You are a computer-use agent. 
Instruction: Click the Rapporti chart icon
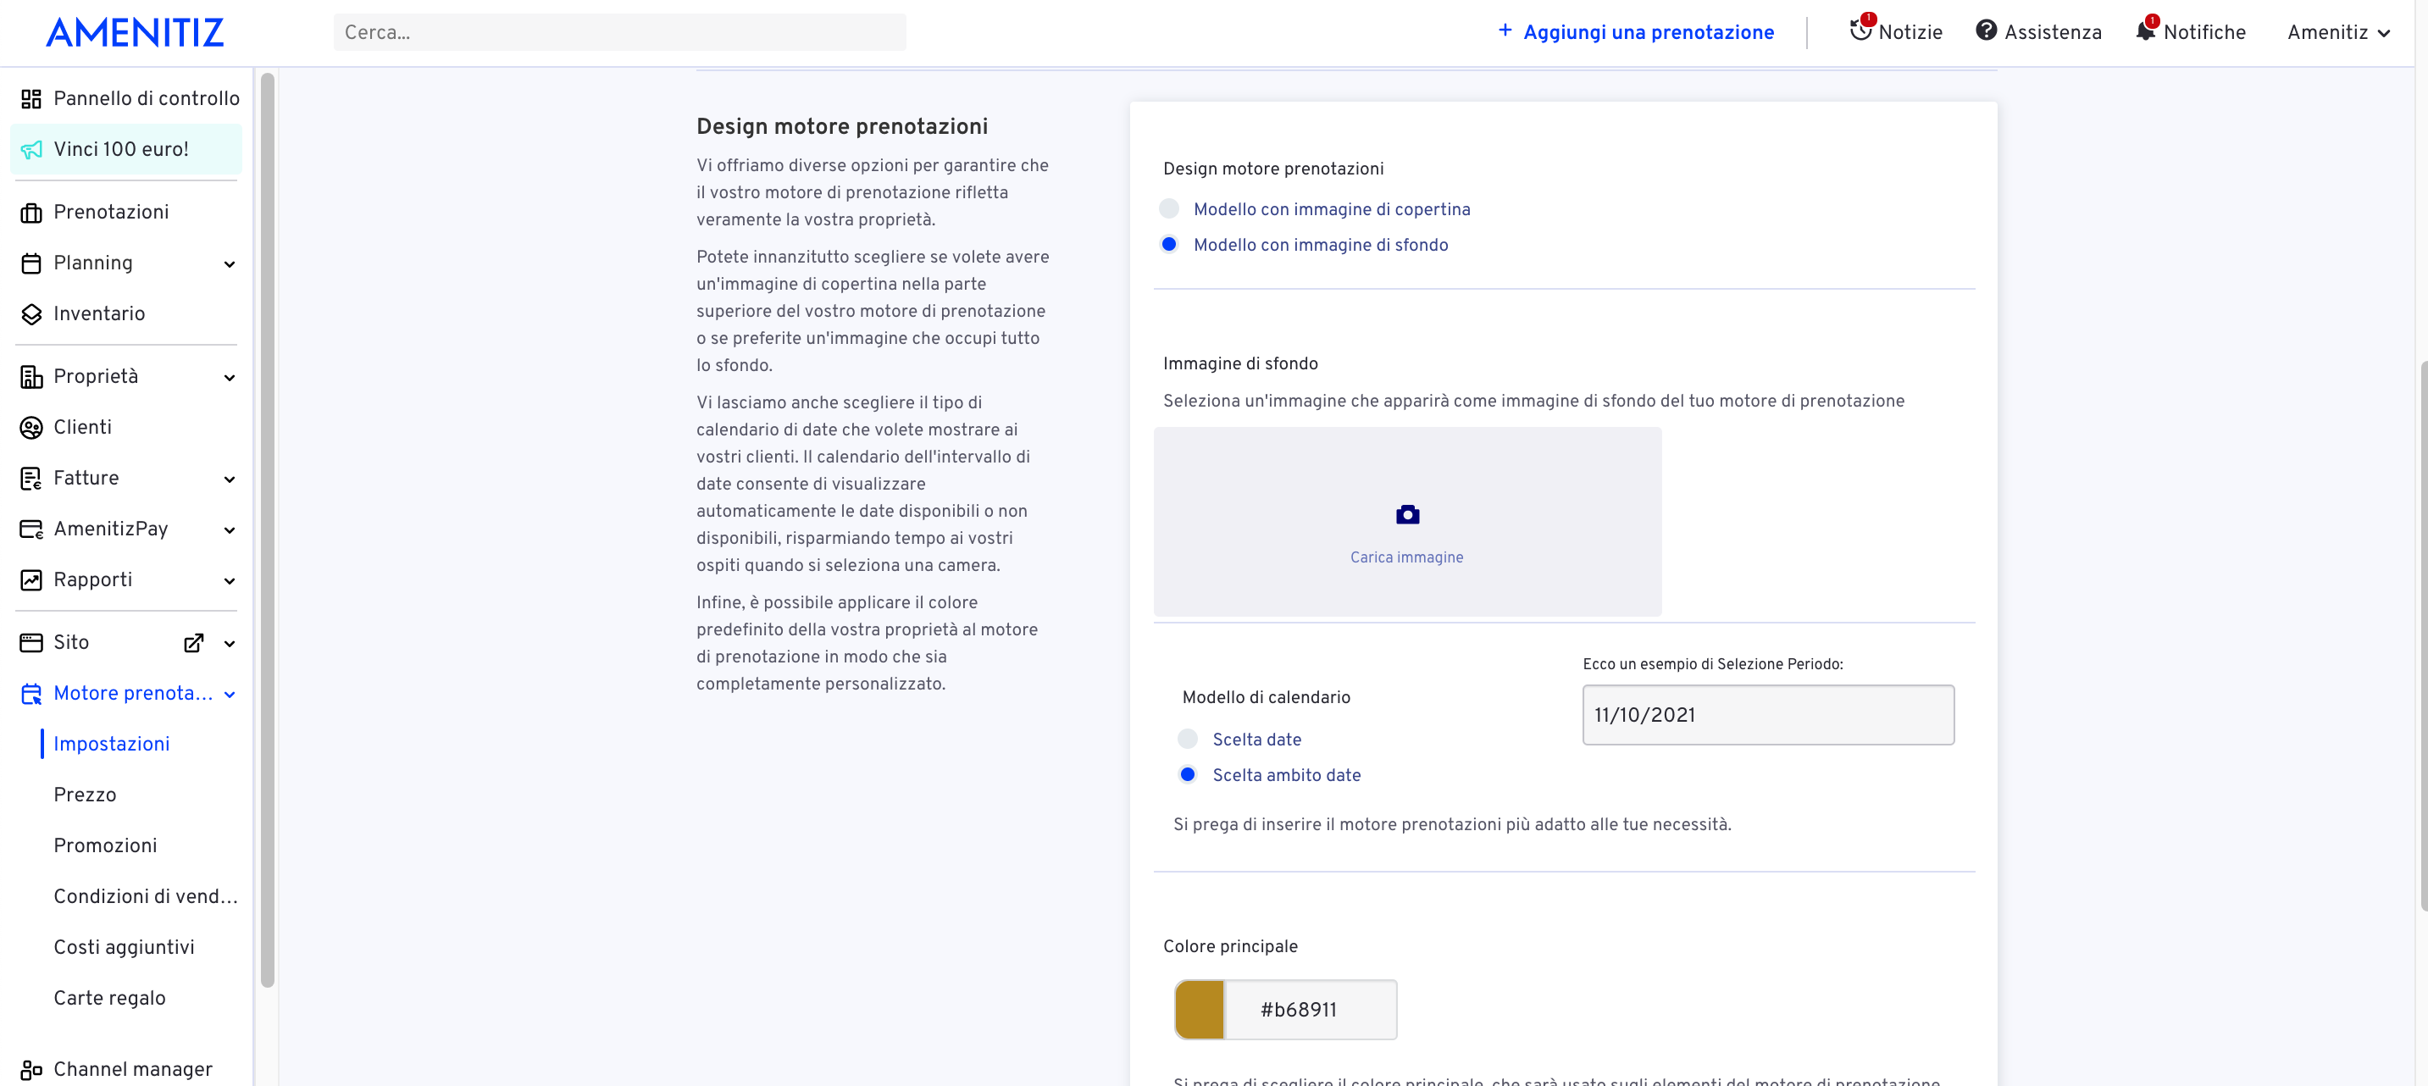[x=31, y=581]
